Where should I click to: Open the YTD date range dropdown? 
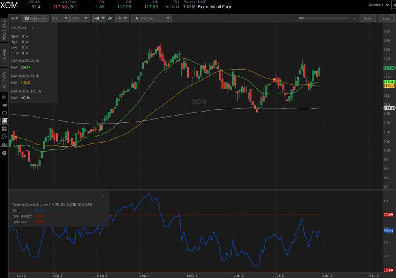click(80, 19)
